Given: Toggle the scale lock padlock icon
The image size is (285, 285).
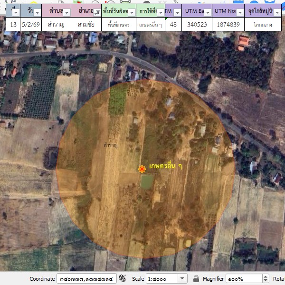Looking at the screenshot, I should tap(196, 279).
